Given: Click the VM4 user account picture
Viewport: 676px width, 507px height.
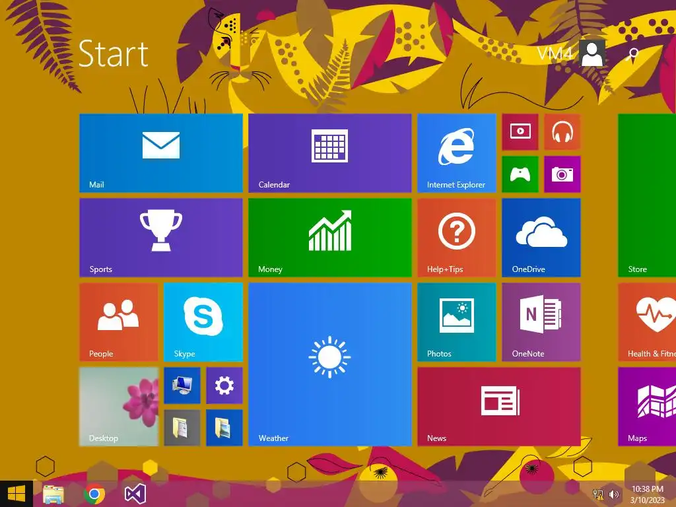Looking at the screenshot, I should coord(592,53).
